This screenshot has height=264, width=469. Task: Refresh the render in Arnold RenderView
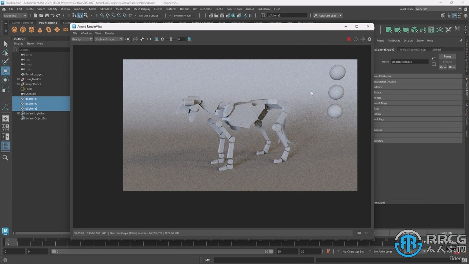click(355, 39)
